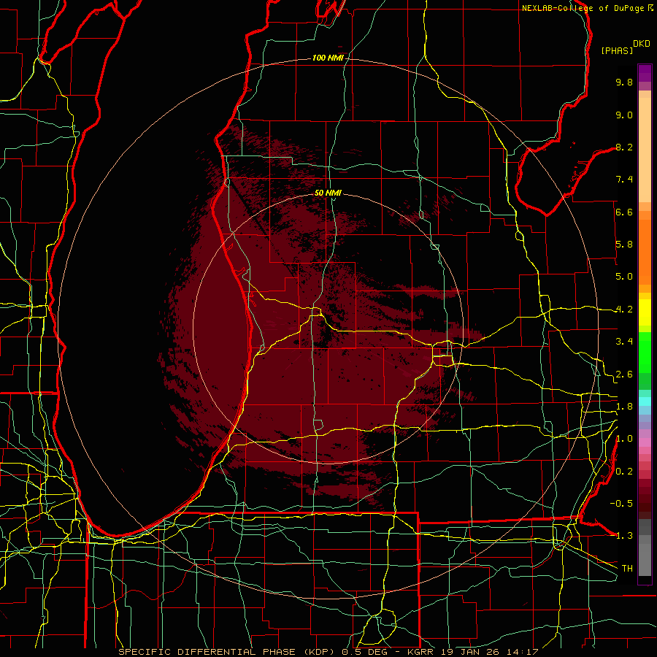
Task: Click the 3.4 value on the color scale
Action: click(624, 342)
